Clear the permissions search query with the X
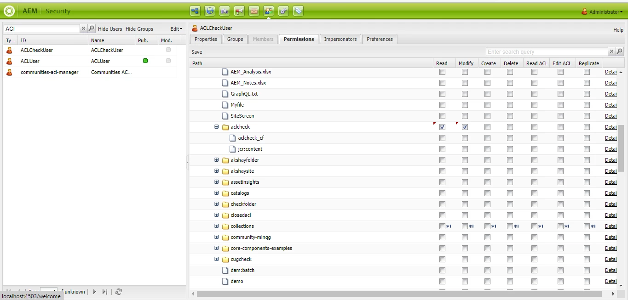628x300 pixels. coord(611,51)
